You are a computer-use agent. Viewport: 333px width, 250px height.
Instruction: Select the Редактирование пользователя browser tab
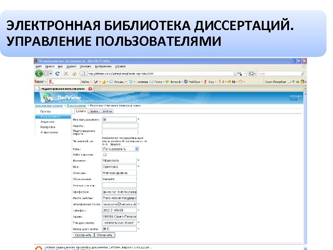[x=64, y=88]
